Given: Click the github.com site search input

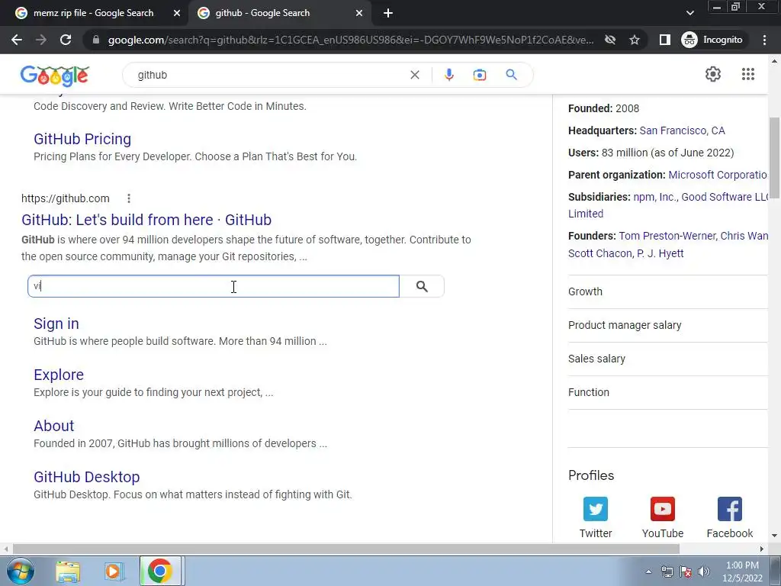Looking at the screenshot, I should coord(214,286).
